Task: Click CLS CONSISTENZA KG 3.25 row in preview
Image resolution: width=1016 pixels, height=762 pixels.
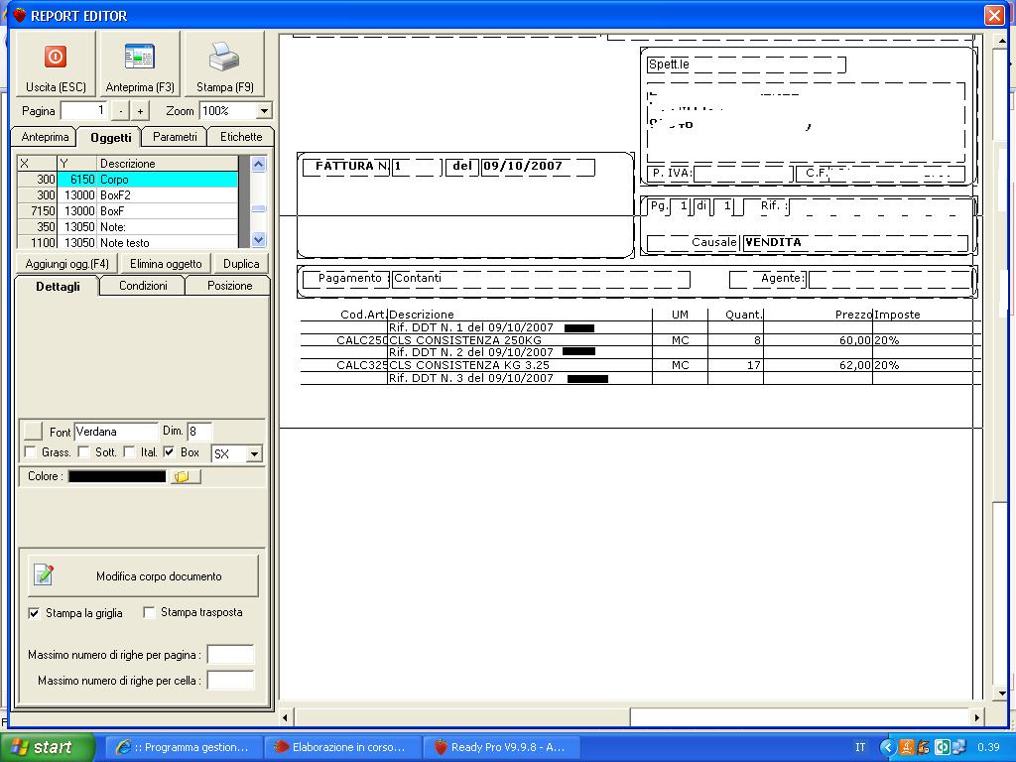Action: coord(469,365)
